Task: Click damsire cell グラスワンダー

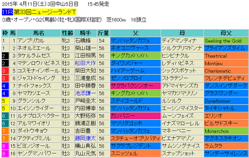Action: click(x=226, y=93)
